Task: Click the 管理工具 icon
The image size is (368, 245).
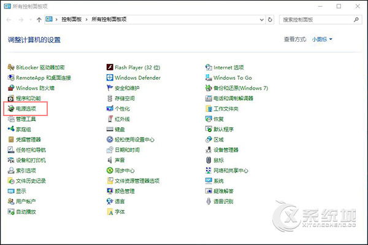Action: (11, 119)
